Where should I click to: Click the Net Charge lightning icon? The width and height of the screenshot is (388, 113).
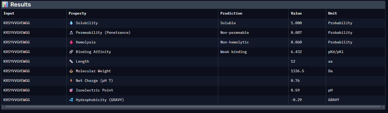(71, 81)
